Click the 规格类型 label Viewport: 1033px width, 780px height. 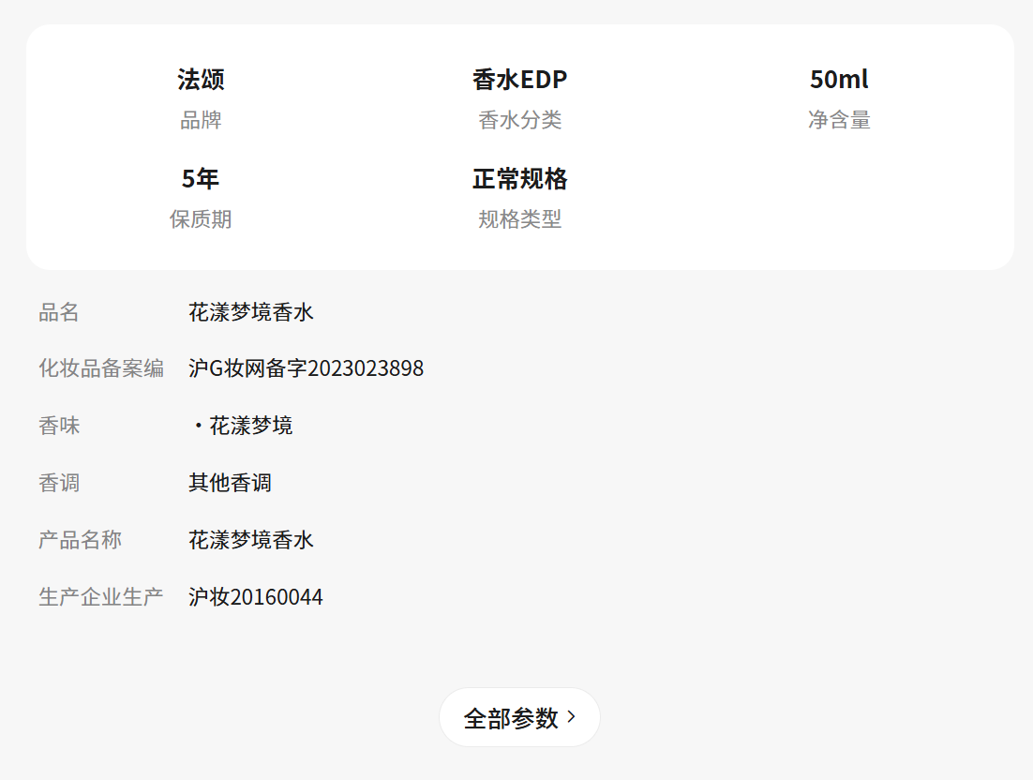(519, 219)
